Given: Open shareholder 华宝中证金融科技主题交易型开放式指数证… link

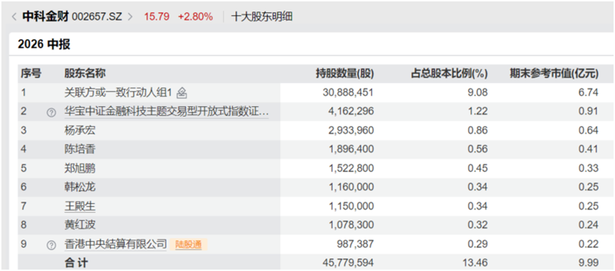Looking at the screenshot, I should click(167, 112).
